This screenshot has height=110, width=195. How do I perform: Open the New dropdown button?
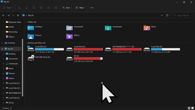pyautogui.click(x=8, y=8)
